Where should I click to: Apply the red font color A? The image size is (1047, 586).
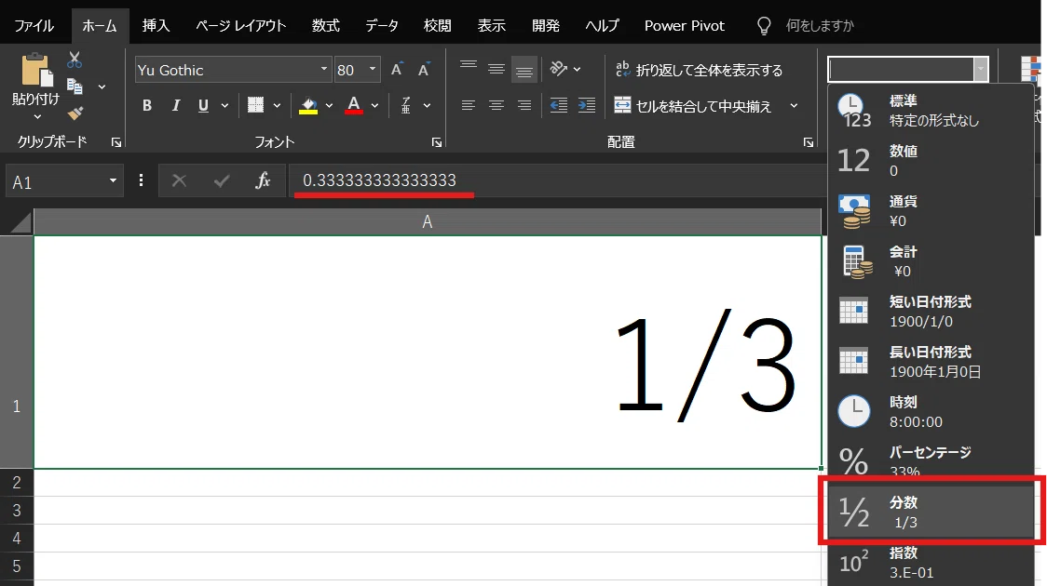pos(354,105)
